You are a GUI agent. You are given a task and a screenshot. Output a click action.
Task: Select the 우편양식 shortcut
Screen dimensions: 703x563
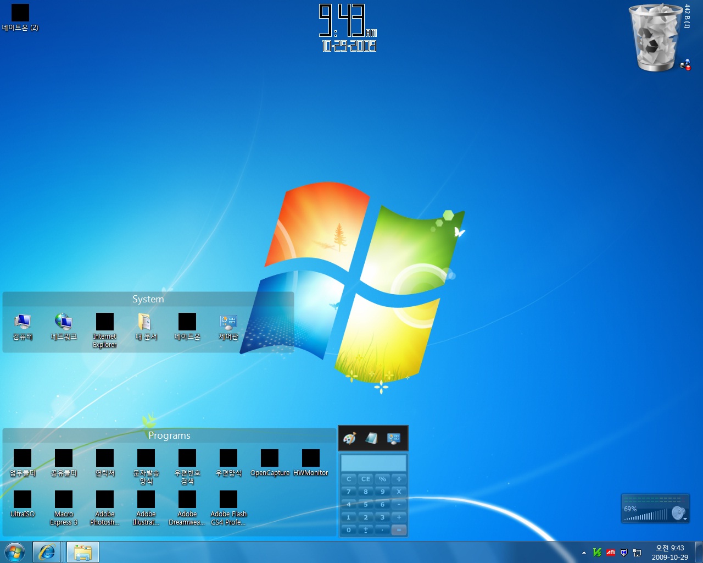point(228,463)
